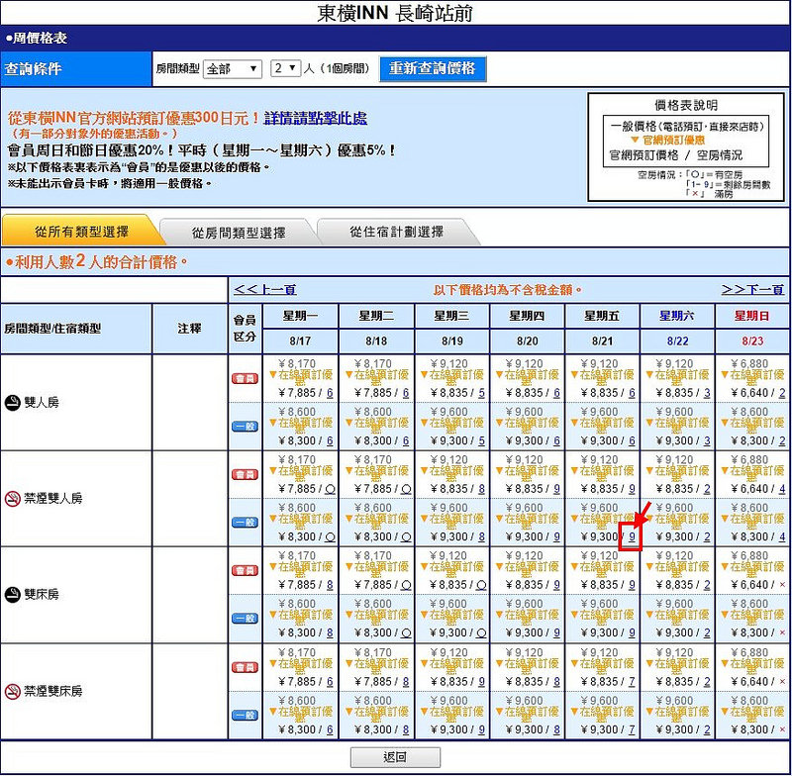Select 雙人房 會員 vacancy 5 on 8/19
Screen dimensions: 792x776
pos(481,393)
